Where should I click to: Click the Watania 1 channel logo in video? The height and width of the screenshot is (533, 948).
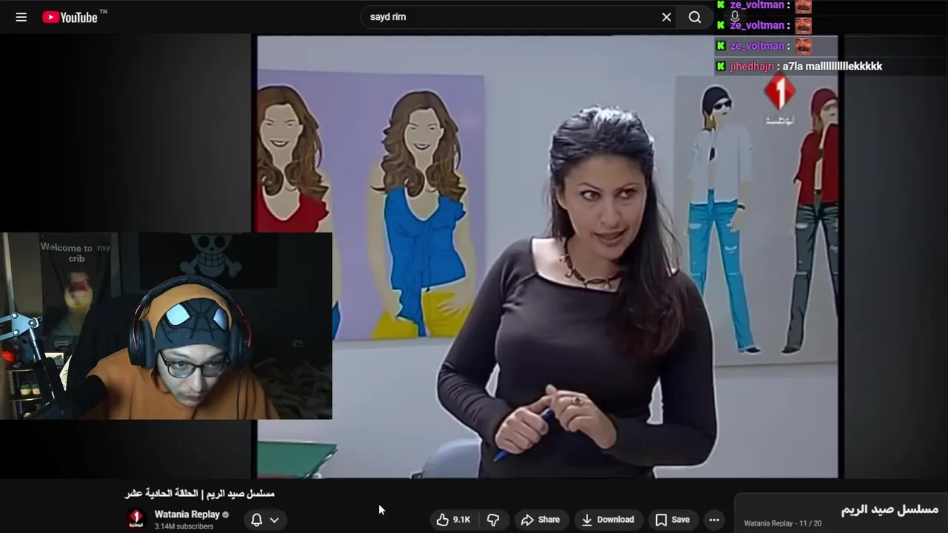coord(779,100)
